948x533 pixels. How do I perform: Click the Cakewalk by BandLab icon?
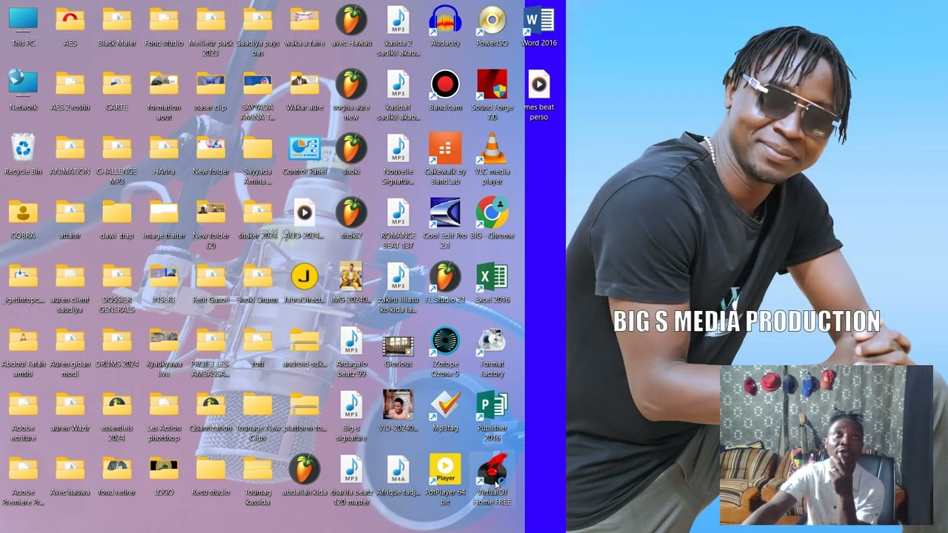point(445,149)
